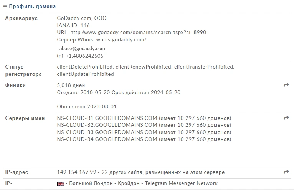This screenshot has height=190, width=294.
Task: Open share arrow in Серверы имен row
Action: tap(286, 118)
